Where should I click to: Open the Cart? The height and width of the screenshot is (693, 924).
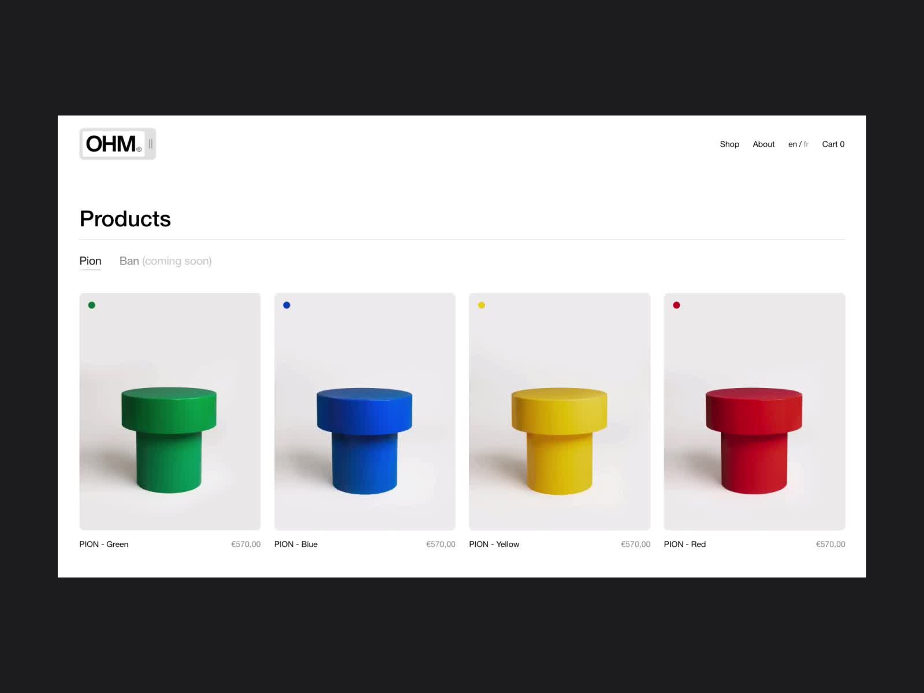[x=833, y=144]
